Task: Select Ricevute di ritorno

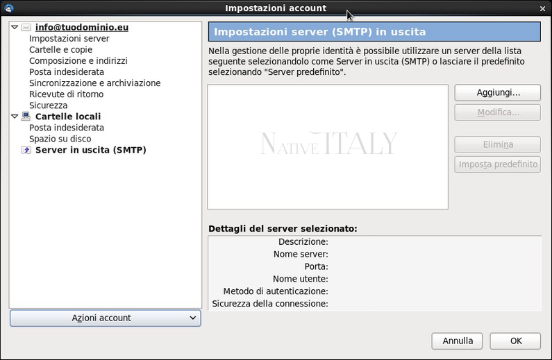Action: [x=66, y=94]
